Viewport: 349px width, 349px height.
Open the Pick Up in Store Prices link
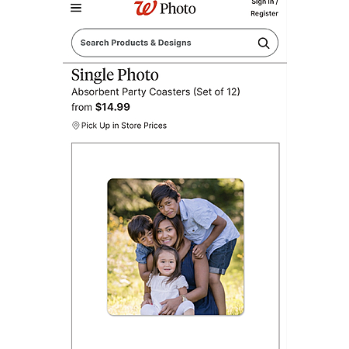coord(124,126)
